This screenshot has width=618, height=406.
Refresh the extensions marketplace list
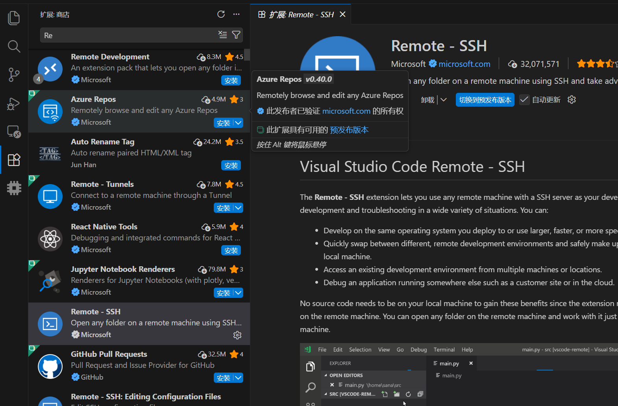221,15
